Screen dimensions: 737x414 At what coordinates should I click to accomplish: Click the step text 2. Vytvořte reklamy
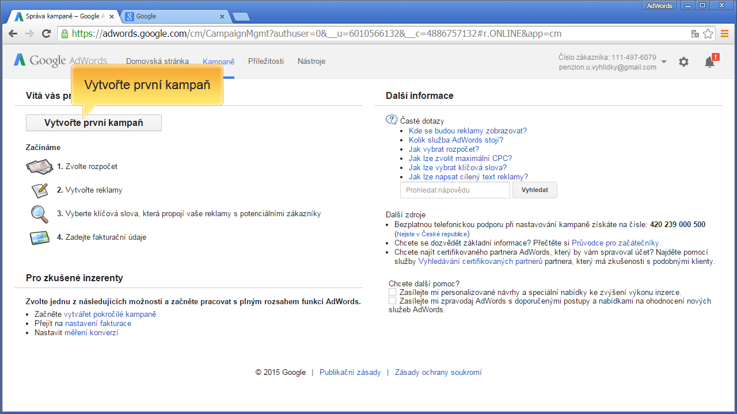(90, 190)
